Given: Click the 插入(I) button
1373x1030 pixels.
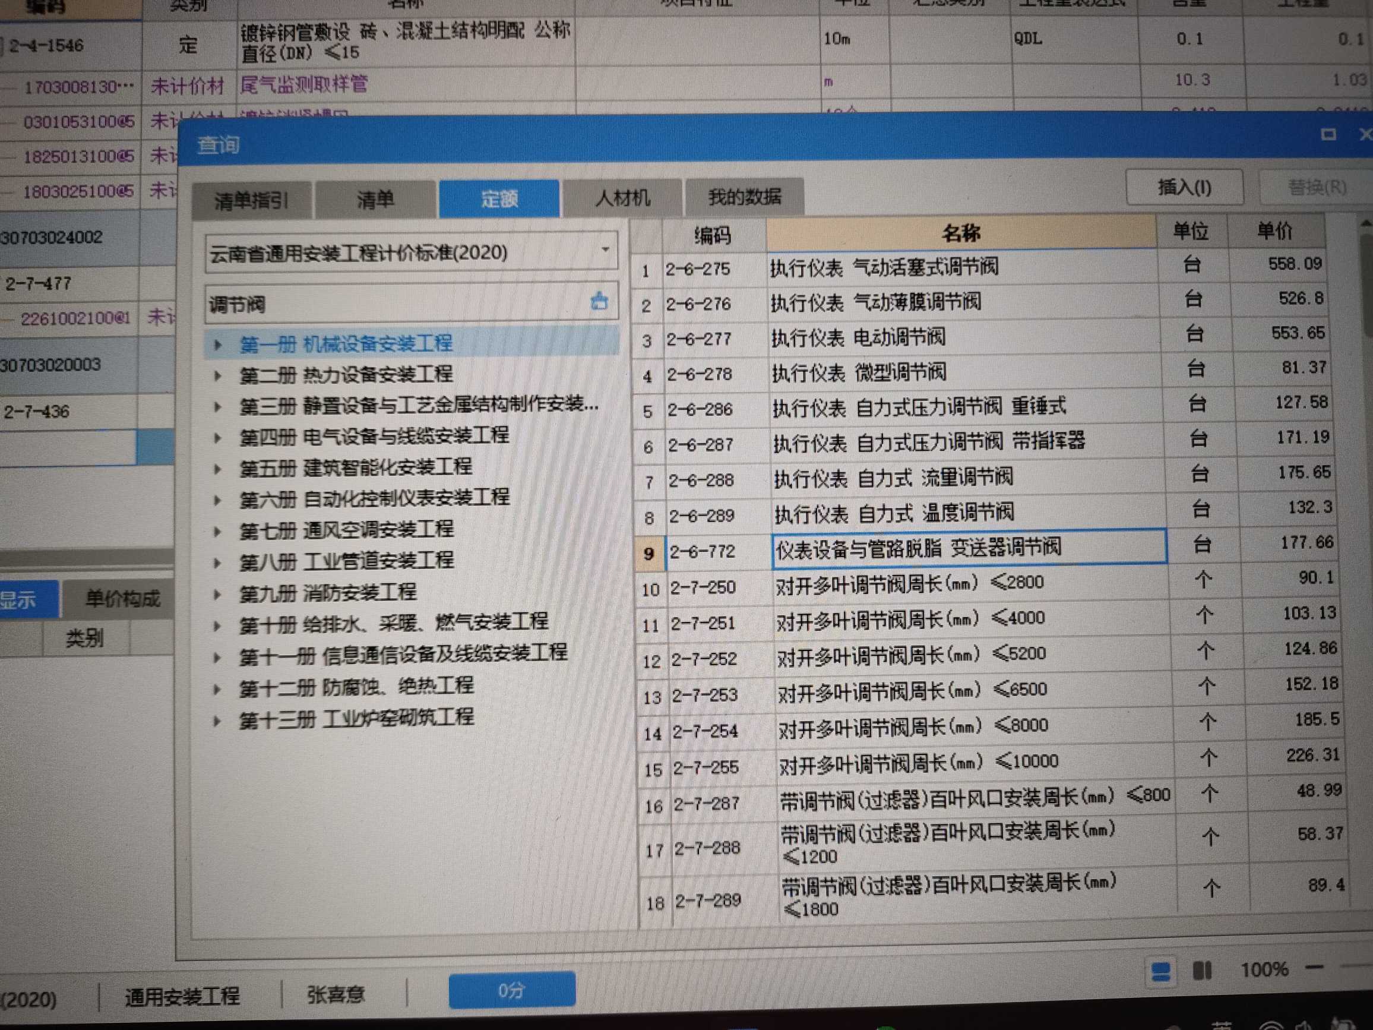Looking at the screenshot, I should click(x=1184, y=187).
